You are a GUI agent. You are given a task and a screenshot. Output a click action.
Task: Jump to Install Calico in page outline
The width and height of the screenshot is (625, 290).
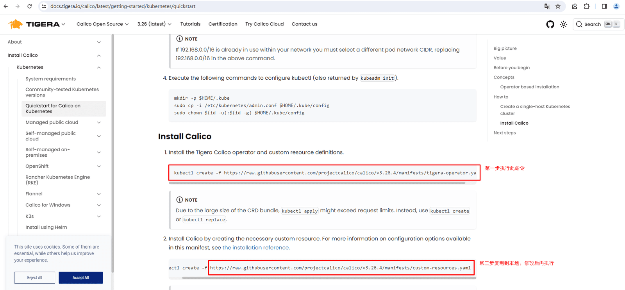click(x=514, y=123)
